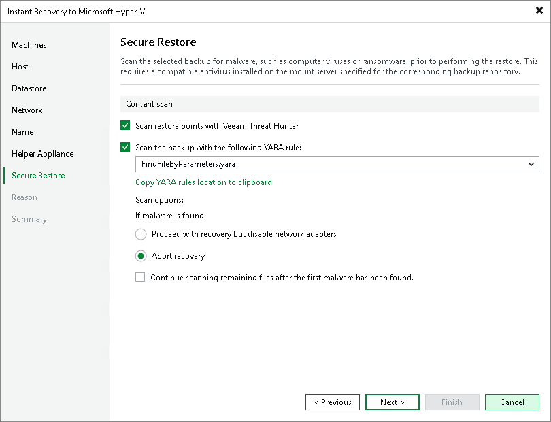
Task: Disable the YARA rule scanning checkbox
Action: (x=126, y=147)
